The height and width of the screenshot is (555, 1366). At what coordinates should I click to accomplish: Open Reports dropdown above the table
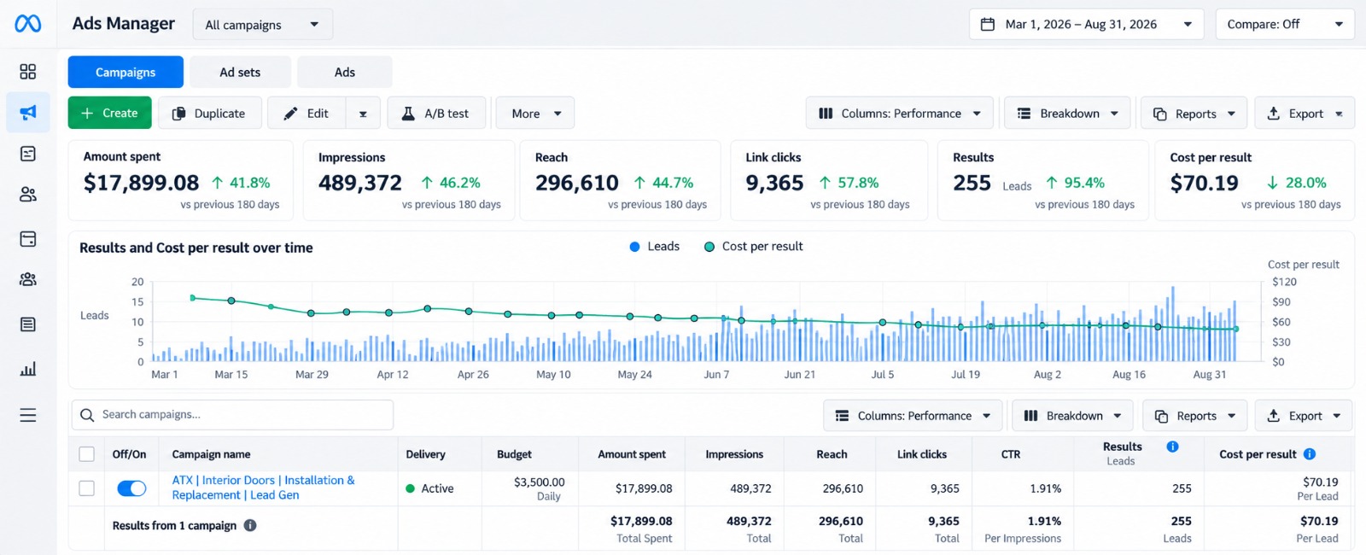pyautogui.click(x=1195, y=416)
